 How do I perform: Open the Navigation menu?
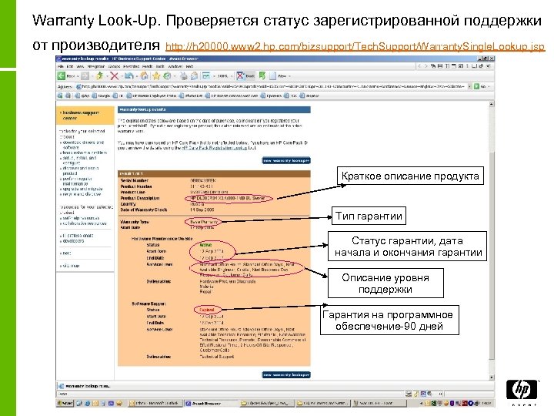pos(95,66)
